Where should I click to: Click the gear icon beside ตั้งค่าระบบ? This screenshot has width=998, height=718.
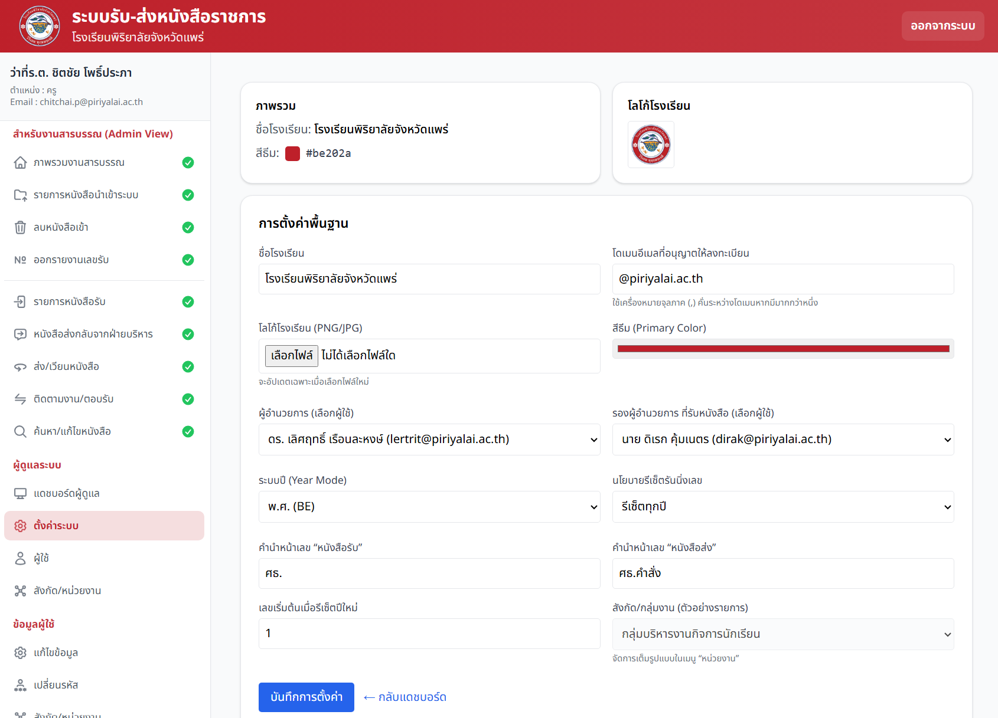pyautogui.click(x=20, y=526)
